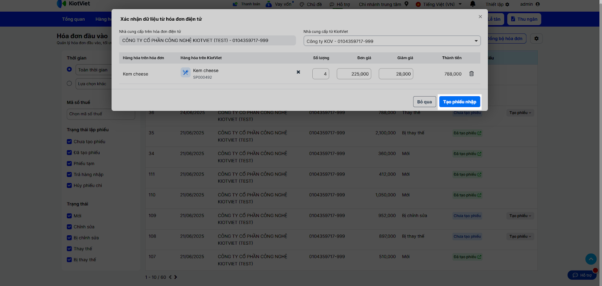Select the Toàn thời gian radio button
Image resolution: width=602 pixels, height=286 pixels.
click(x=69, y=69)
